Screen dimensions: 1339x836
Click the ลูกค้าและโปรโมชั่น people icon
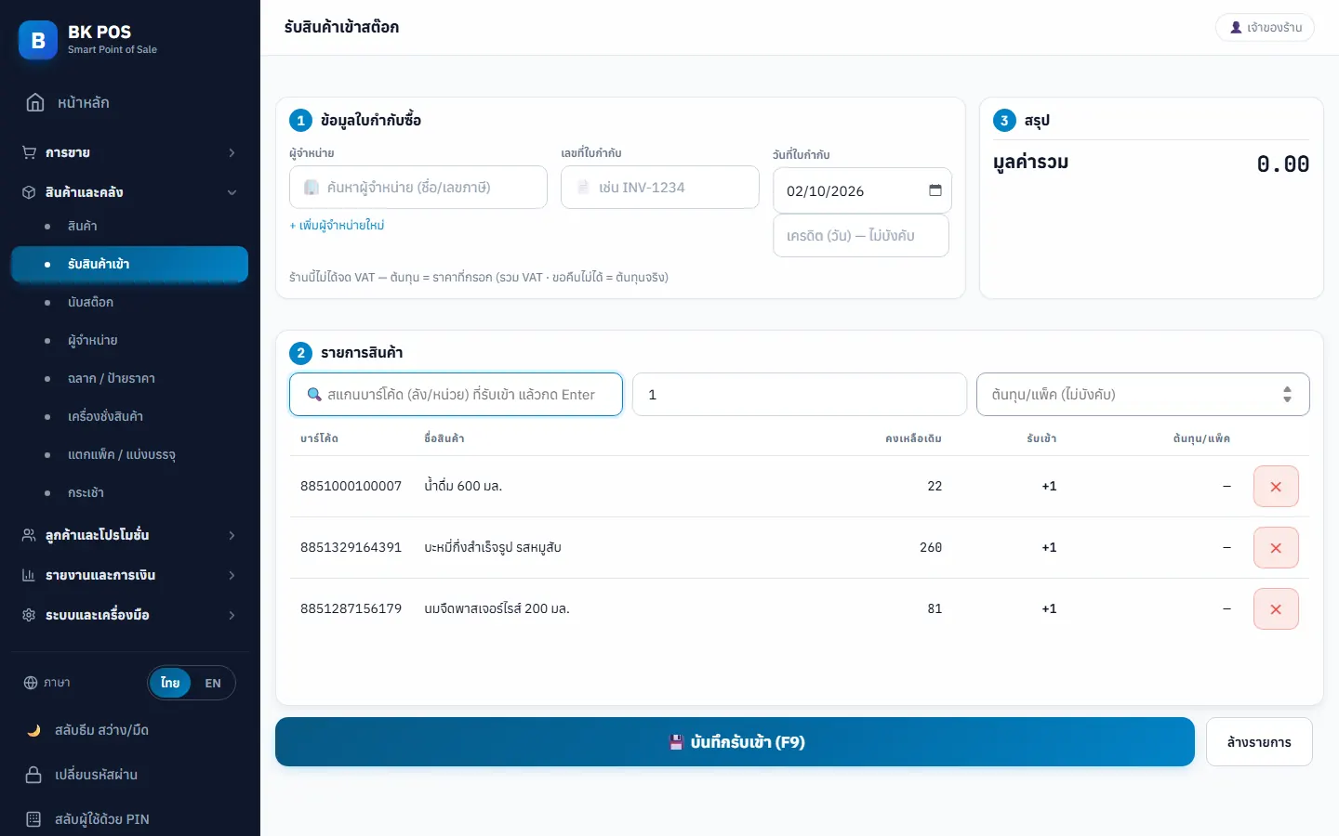[x=29, y=535]
